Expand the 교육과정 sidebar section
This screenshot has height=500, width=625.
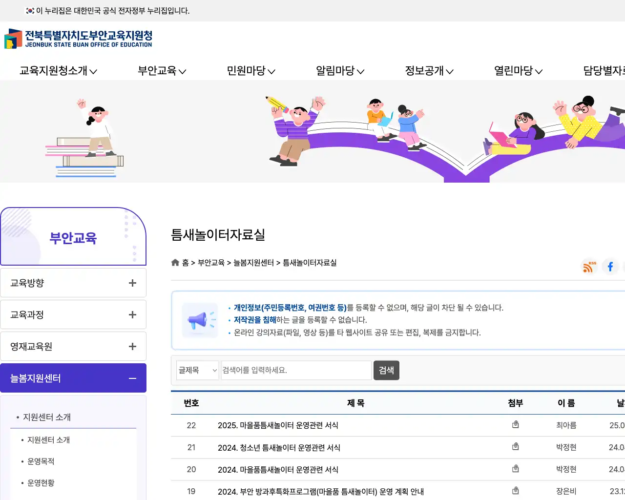pyautogui.click(x=73, y=314)
